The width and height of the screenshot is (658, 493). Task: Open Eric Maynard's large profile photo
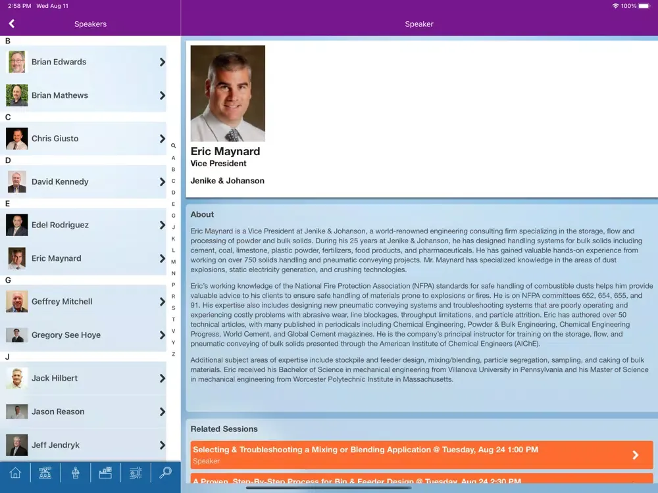(x=228, y=93)
